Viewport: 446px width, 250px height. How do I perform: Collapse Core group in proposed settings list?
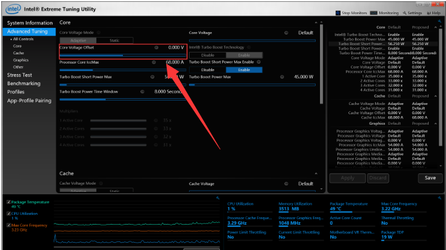coord(435,27)
